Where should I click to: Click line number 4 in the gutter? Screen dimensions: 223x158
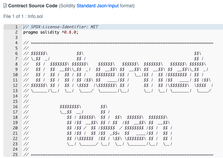(16, 43)
